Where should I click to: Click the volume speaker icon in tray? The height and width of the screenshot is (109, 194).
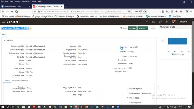click(171, 107)
